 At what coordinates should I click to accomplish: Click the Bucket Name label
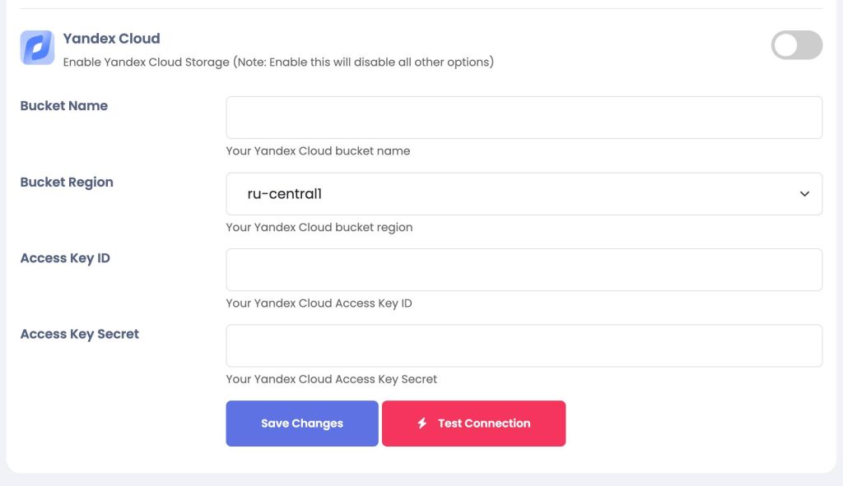[64, 106]
